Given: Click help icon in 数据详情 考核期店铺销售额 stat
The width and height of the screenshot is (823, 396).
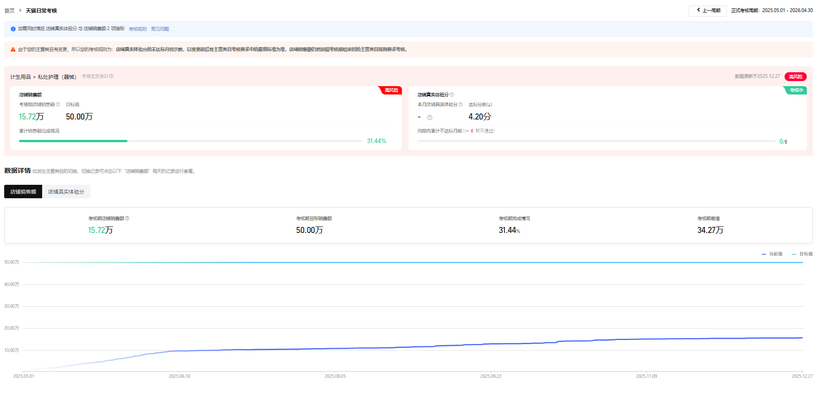Looking at the screenshot, I should coord(127,219).
